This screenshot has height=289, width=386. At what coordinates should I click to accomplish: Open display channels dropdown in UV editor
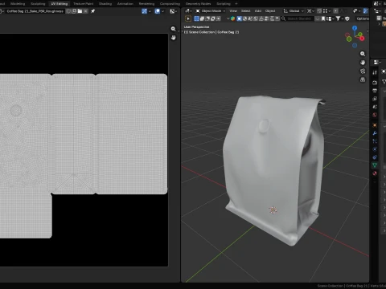pos(173,11)
